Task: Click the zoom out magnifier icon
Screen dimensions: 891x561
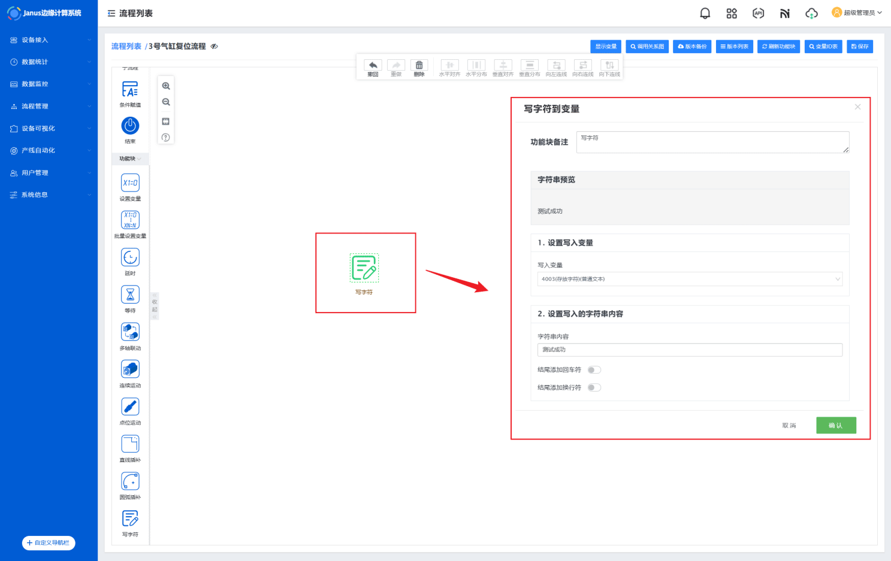Action: coord(166,102)
